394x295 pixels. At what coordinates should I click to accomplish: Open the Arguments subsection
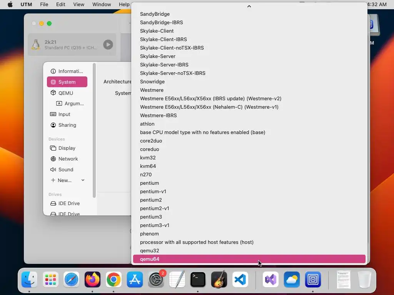click(x=70, y=103)
